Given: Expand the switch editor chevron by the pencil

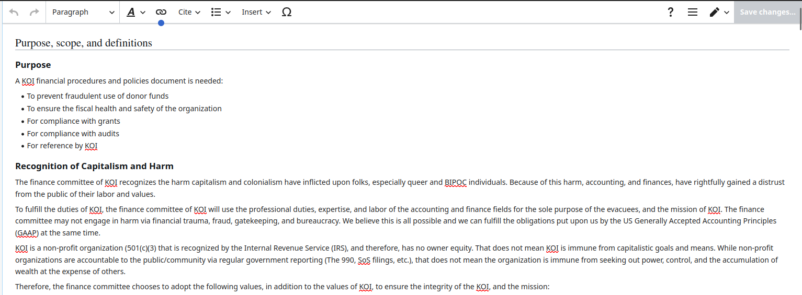Looking at the screenshot, I should (727, 13).
